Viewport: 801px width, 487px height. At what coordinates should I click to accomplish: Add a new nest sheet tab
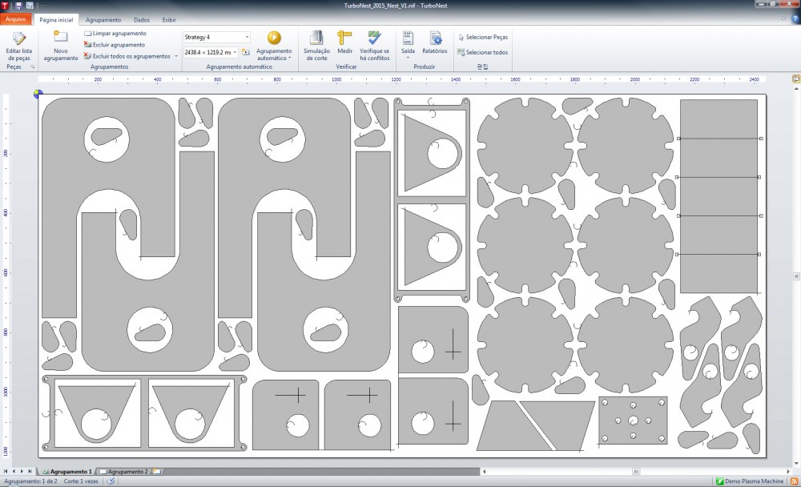pyautogui.click(x=157, y=472)
